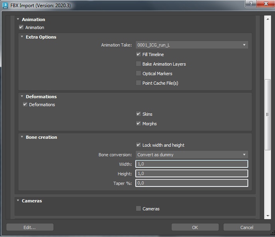
Task: Click the vertical scrollbar thumb
Action: point(268,115)
